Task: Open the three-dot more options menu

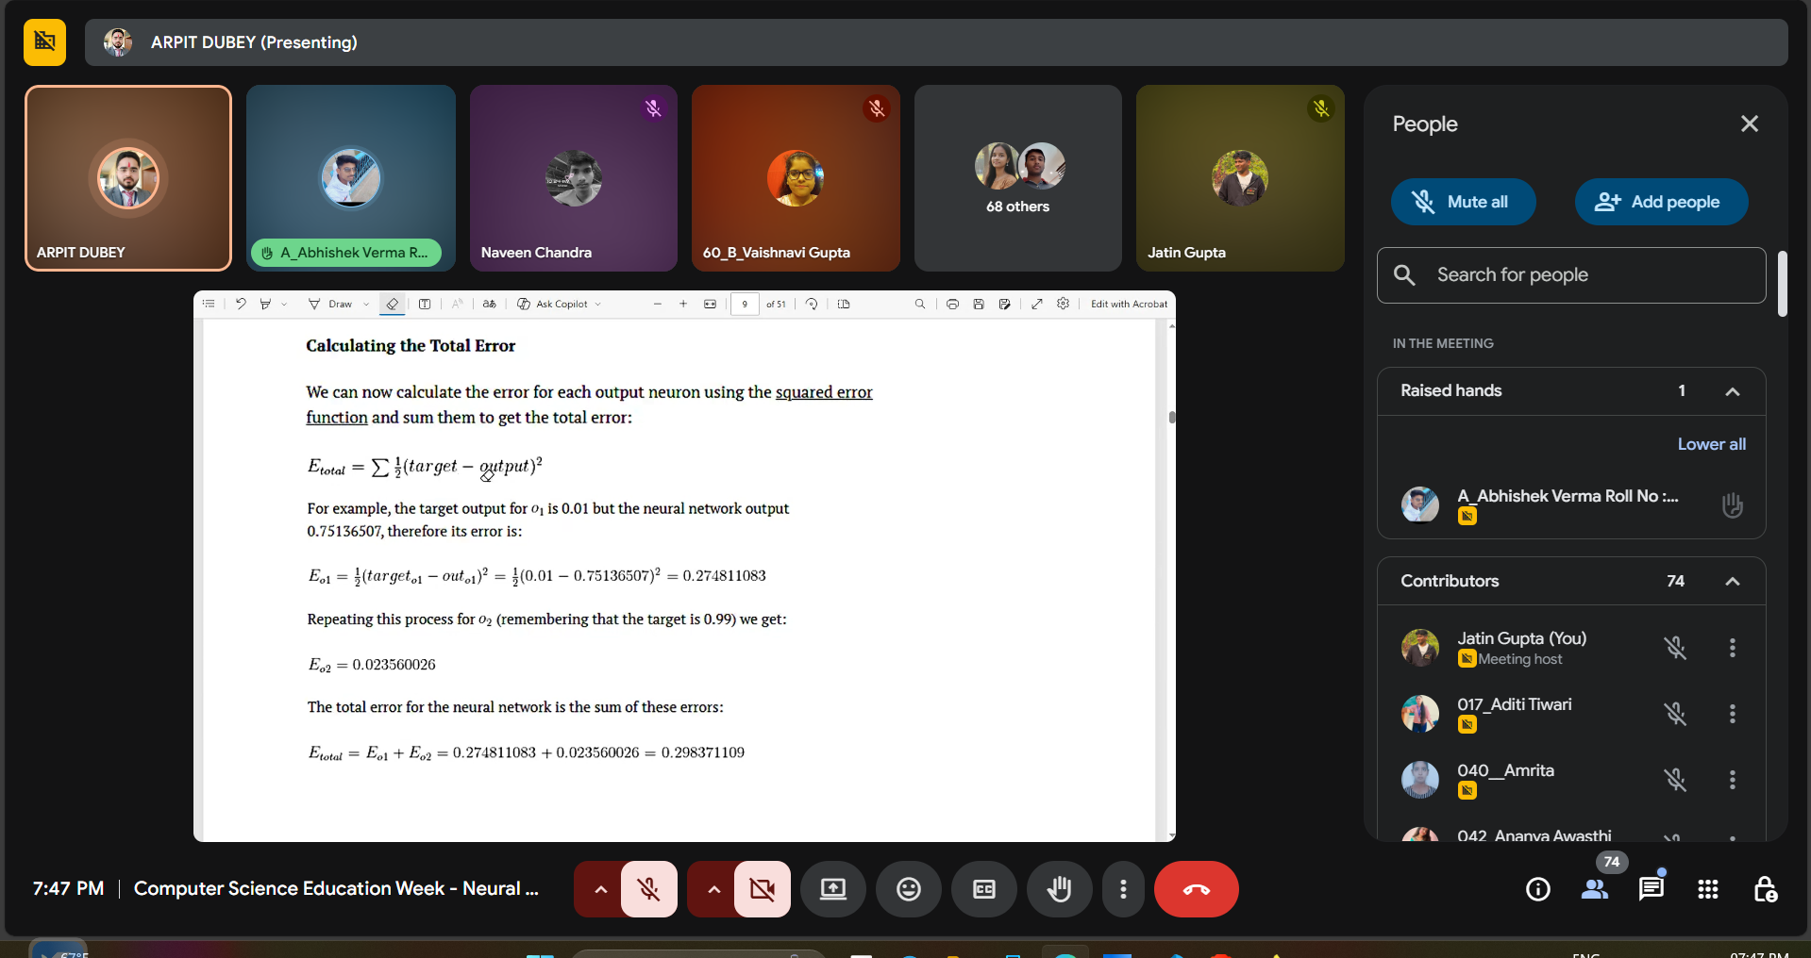Action: click(x=1122, y=889)
